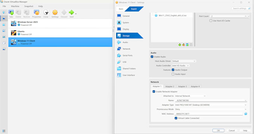Click the greyed remove attachment icon under storage tree
Image resolution: width=254 pixels, height=134 pixels.
191,45
